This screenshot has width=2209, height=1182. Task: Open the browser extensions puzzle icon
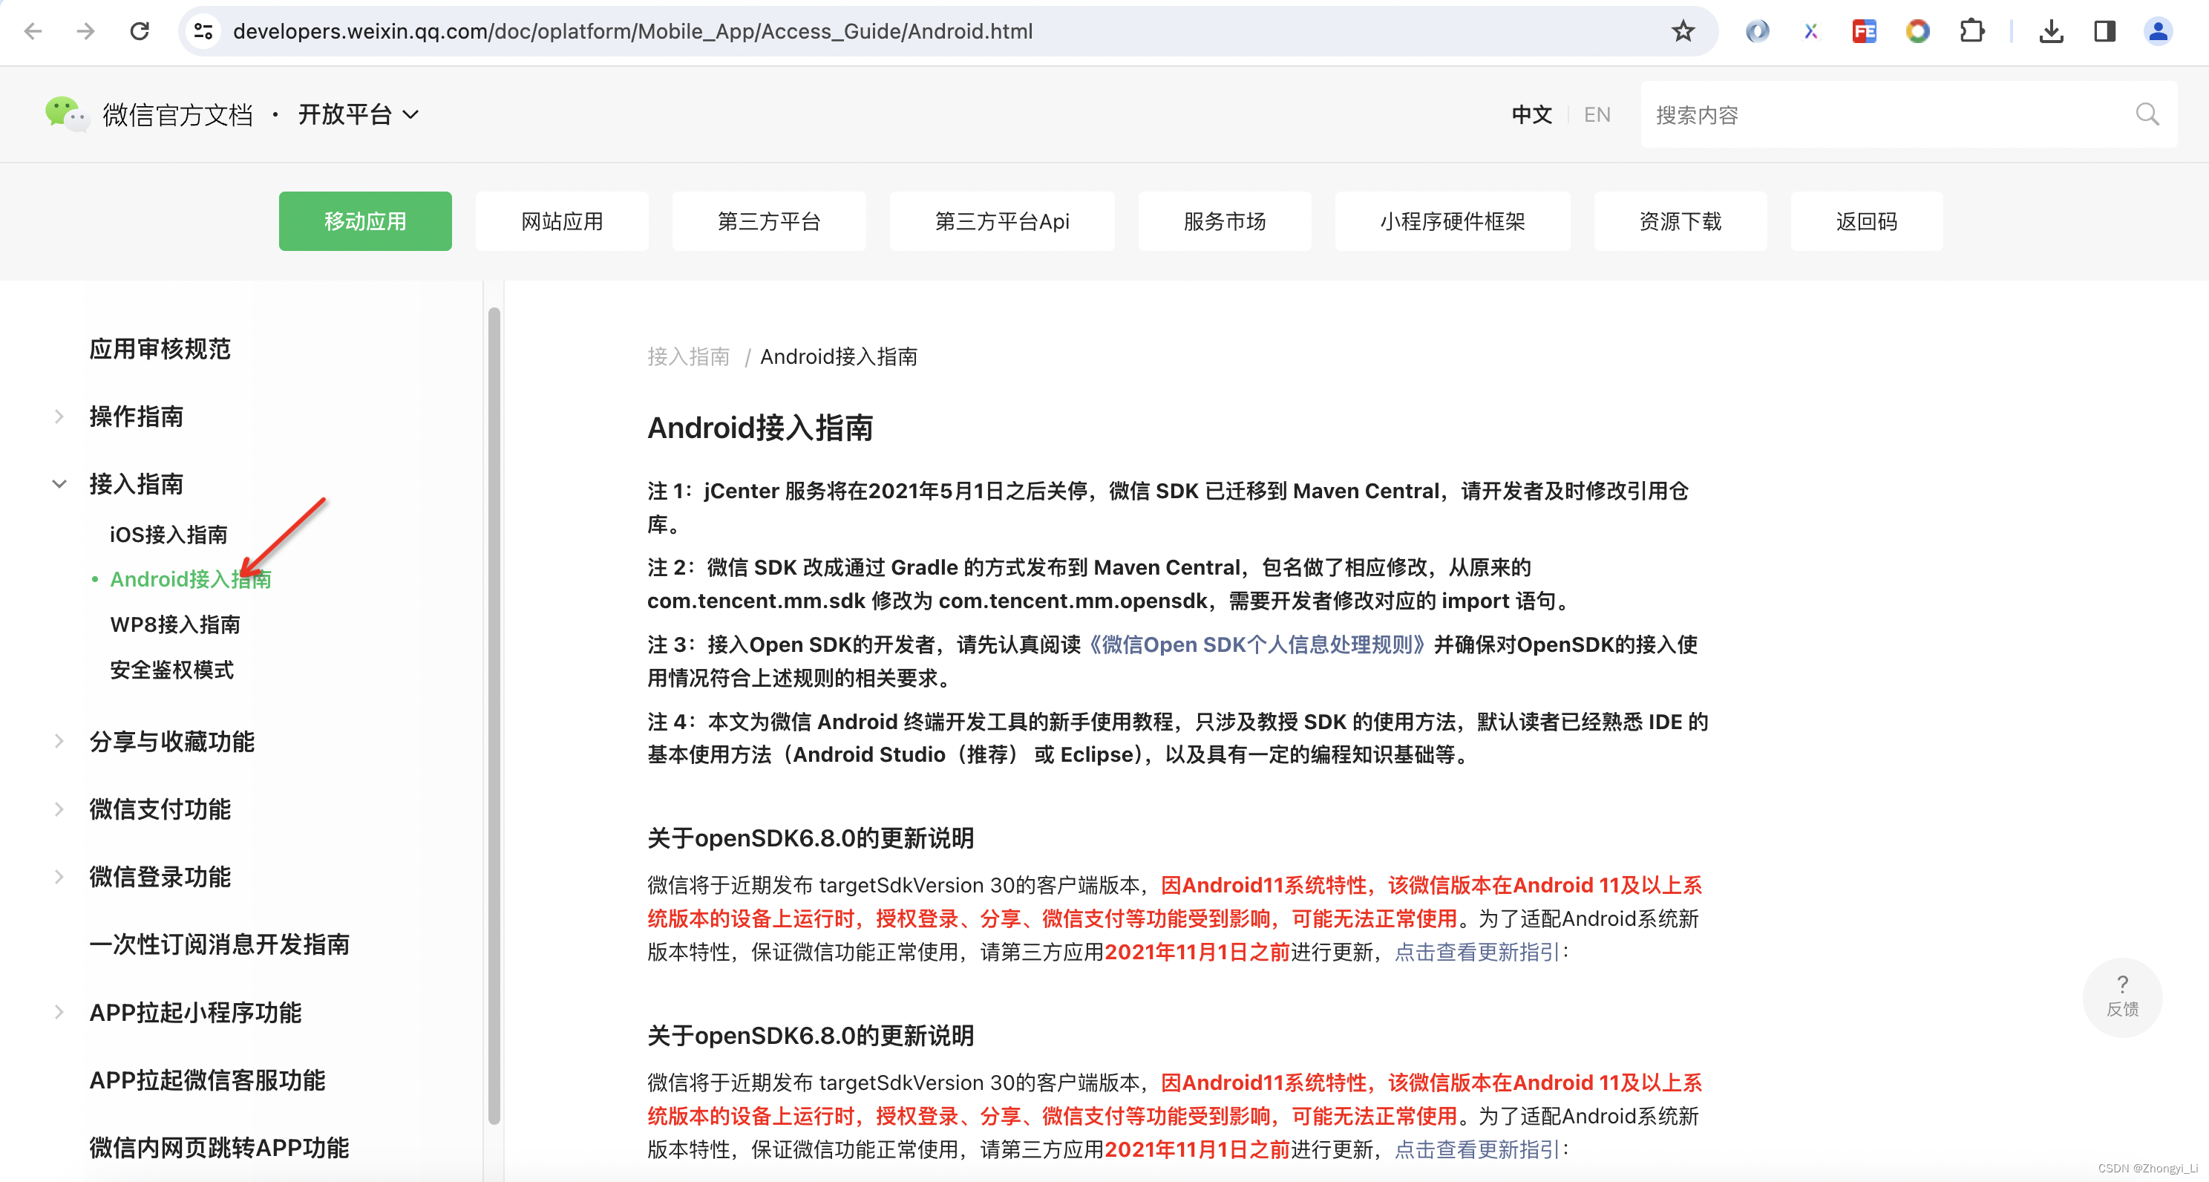click(x=1971, y=32)
